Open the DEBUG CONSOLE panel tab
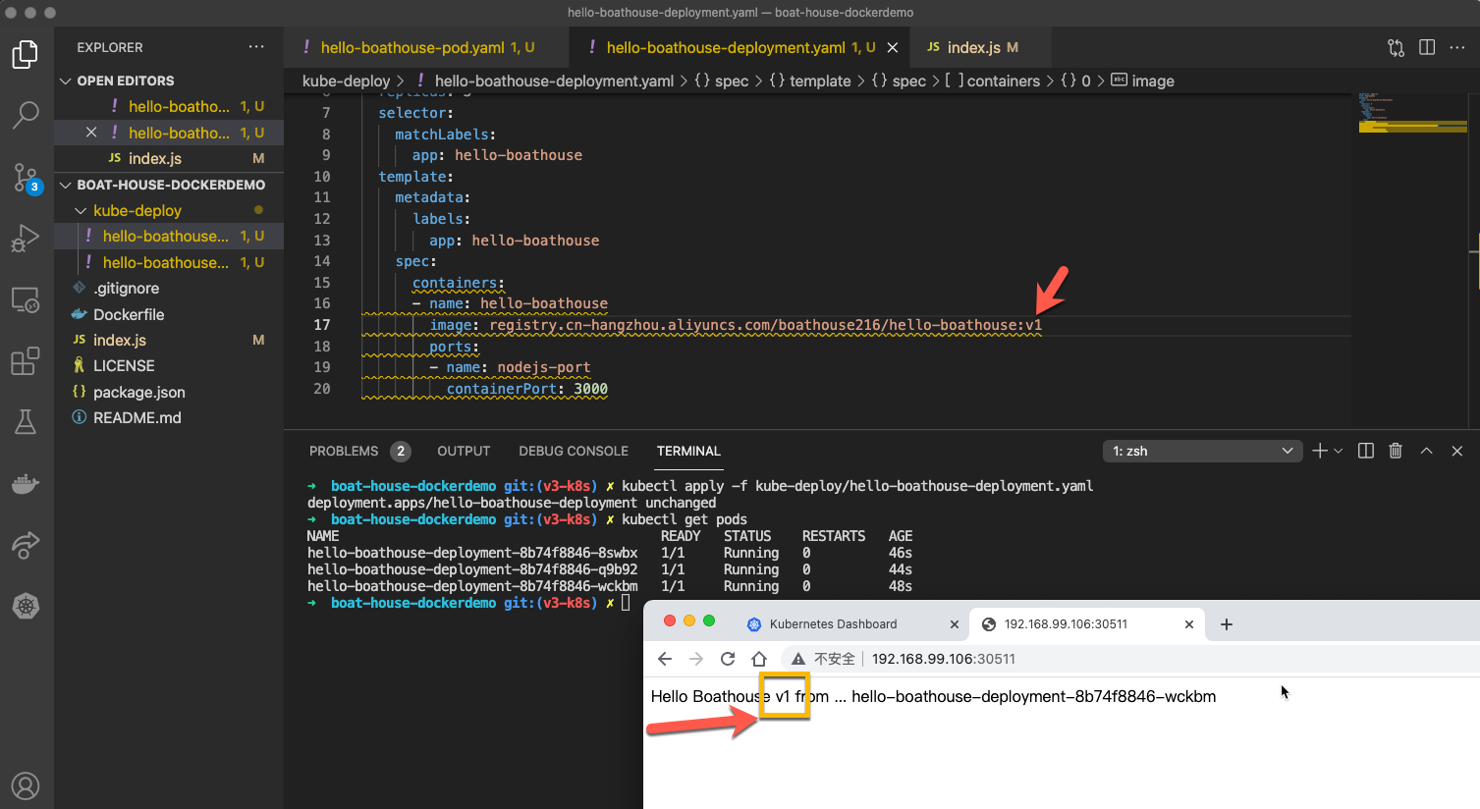The image size is (1480, 809). (x=574, y=451)
